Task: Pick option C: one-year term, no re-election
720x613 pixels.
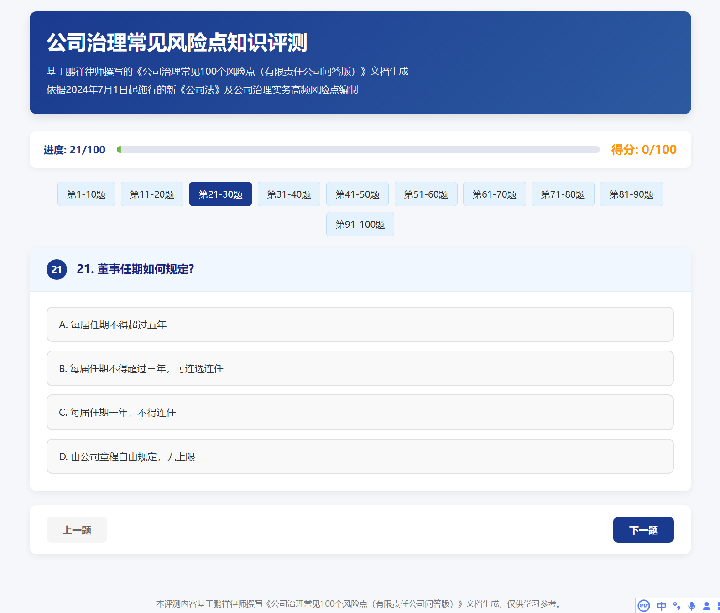Action: coord(360,412)
